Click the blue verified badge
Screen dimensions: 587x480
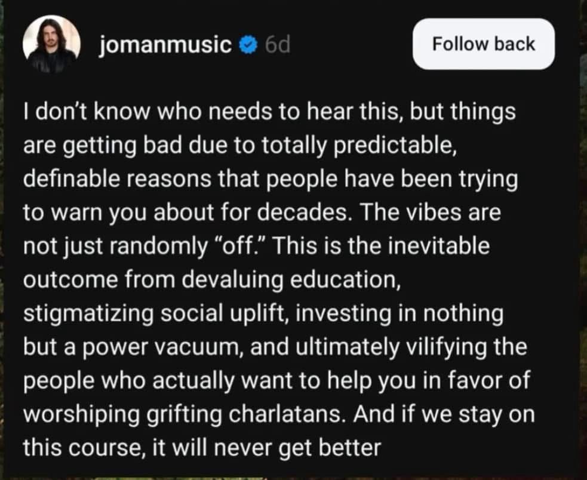click(x=248, y=45)
